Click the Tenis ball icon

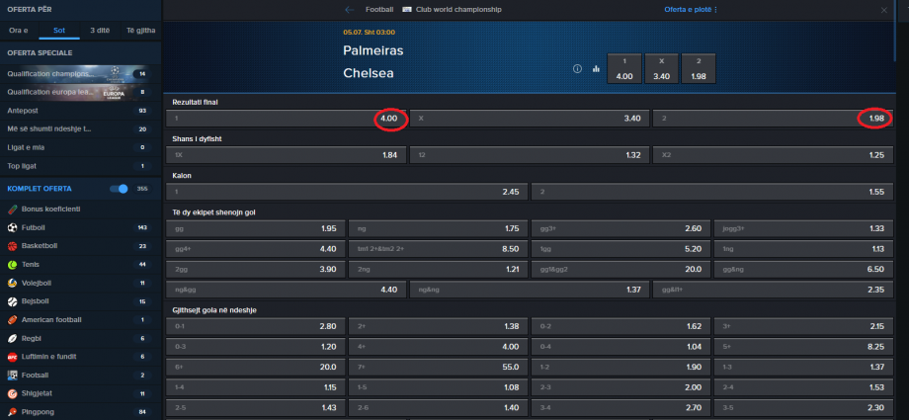(12, 265)
